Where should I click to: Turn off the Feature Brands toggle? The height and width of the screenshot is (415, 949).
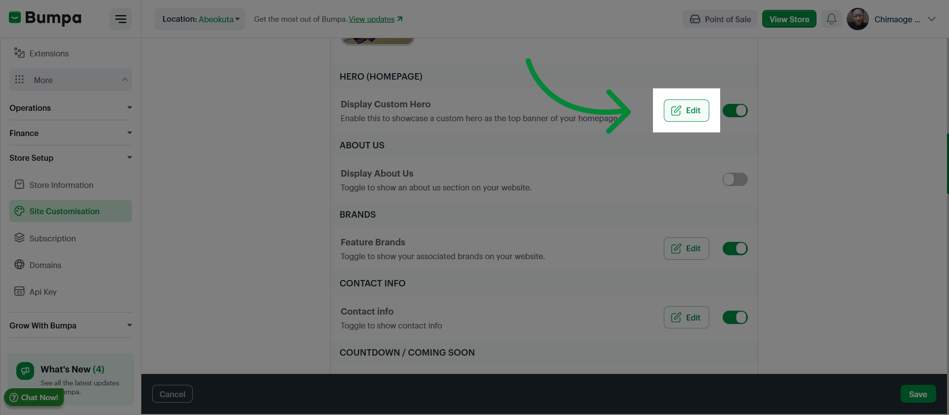[x=735, y=248]
